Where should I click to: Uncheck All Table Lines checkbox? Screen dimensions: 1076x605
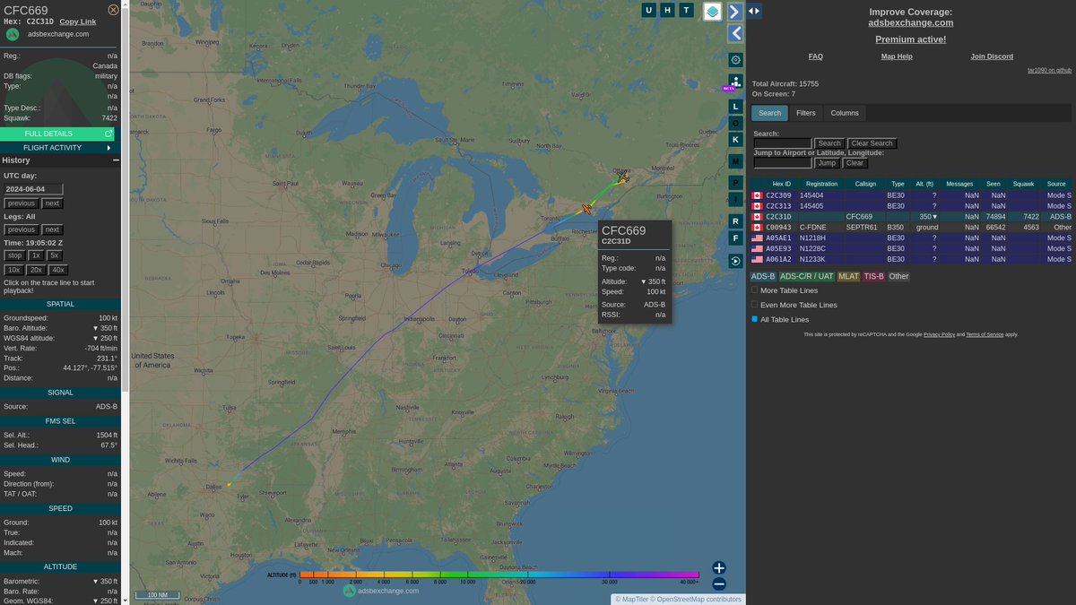755,319
